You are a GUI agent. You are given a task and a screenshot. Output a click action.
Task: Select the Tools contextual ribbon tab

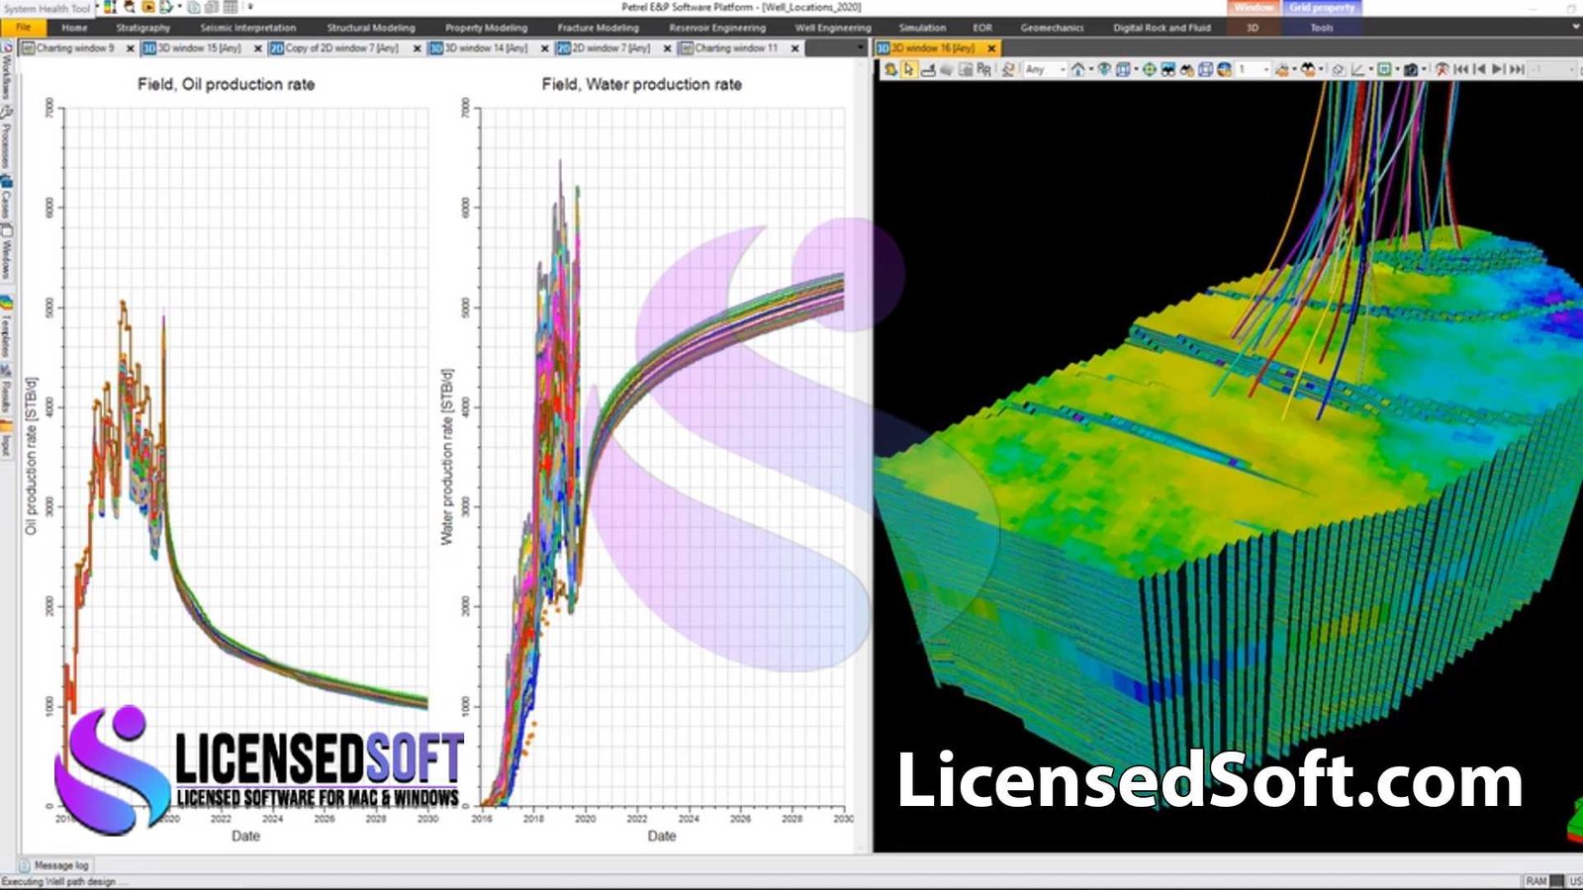pyautogui.click(x=1322, y=28)
